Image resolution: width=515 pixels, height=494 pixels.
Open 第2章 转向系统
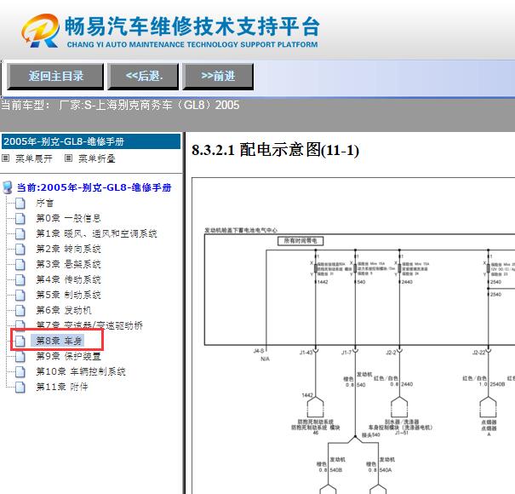(68, 250)
